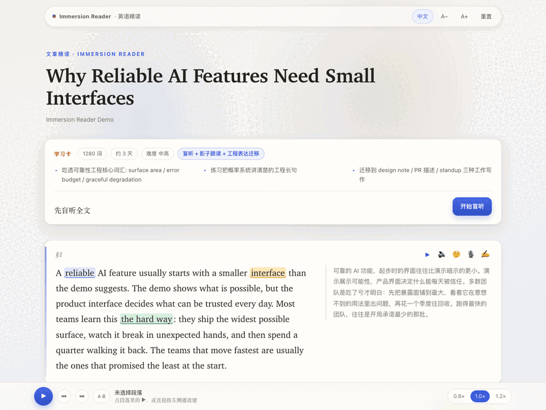546x410 pixels.
Task: Click the 盲听 + 影子跟读 + 工程表达迁移 tag
Action: point(221,154)
